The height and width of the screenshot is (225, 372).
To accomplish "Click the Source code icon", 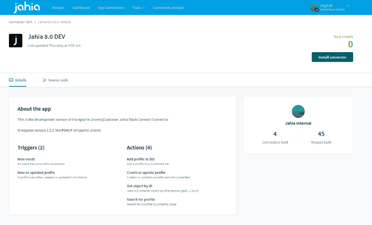I will click(44, 80).
